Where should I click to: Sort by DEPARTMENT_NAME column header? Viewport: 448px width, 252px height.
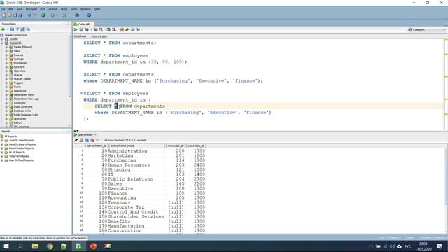coord(137,146)
